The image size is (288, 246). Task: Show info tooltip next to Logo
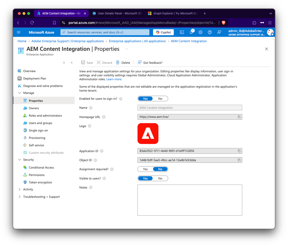[x=89, y=126]
